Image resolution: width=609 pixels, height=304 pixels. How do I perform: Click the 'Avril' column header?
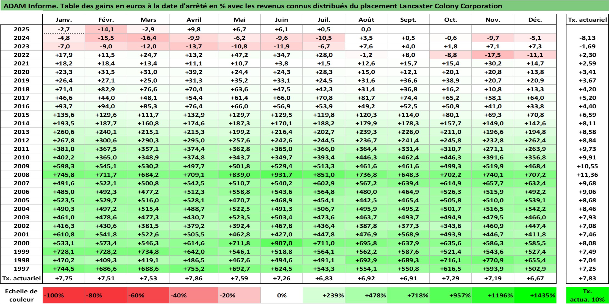194,20
